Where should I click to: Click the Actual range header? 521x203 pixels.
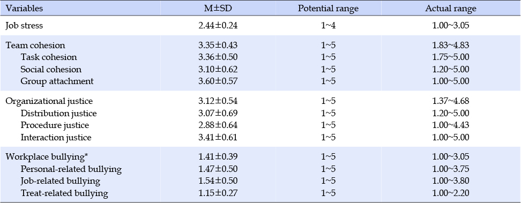coord(451,9)
